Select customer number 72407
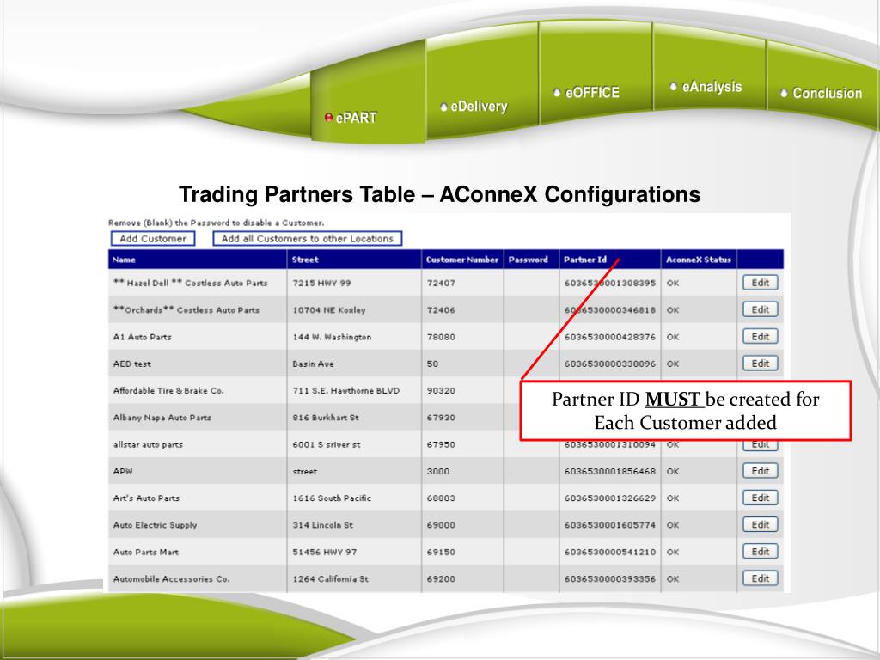 tap(441, 284)
